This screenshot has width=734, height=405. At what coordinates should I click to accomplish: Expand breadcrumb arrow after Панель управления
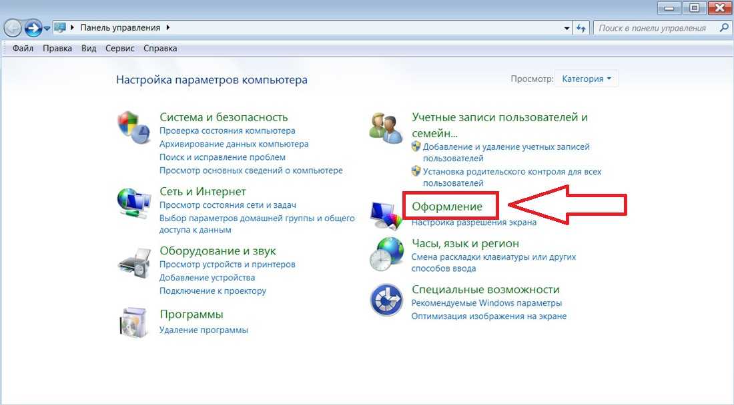pos(167,27)
